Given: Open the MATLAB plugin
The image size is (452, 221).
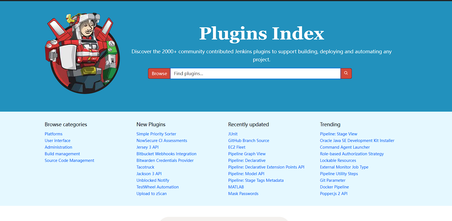Looking at the screenshot, I should [236, 187].
